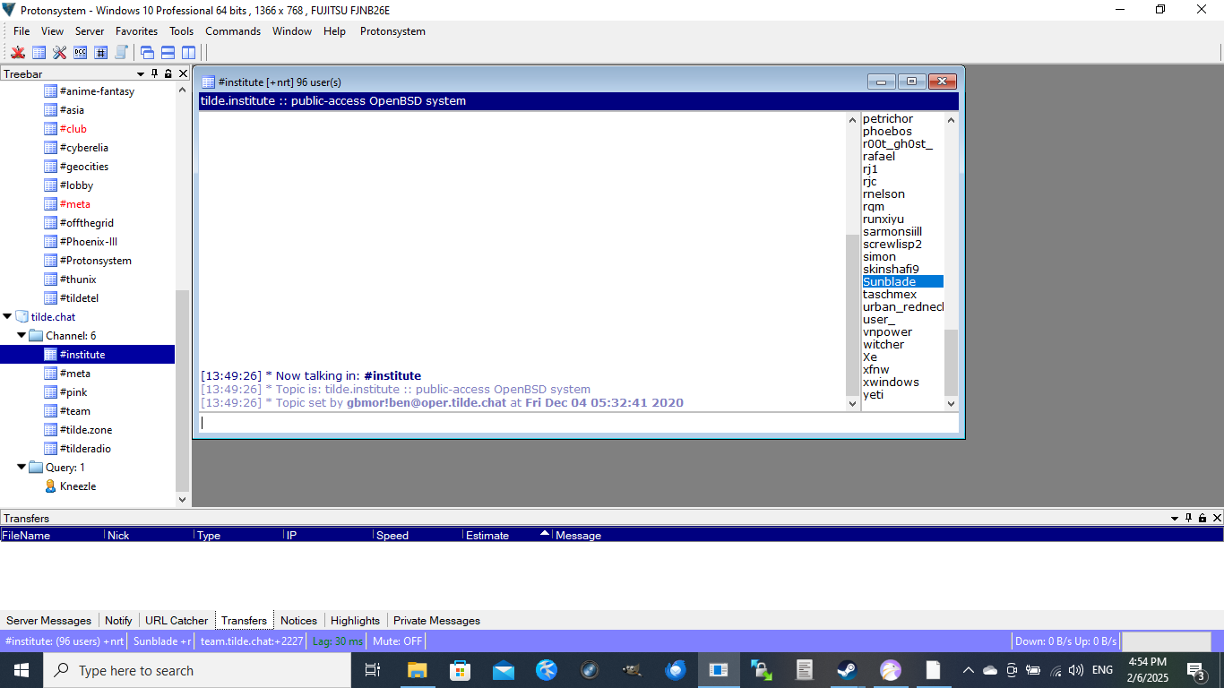This screenshot has width=1224, height=688.
Task: Collapse the tilde.chat server node
Action: point(7,316)
